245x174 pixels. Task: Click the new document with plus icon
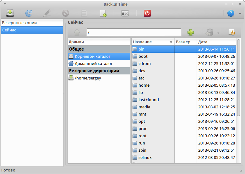tap(103, 13)
